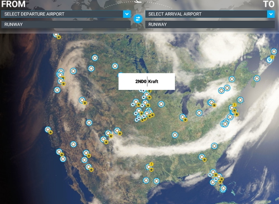Select the blue location pin marker in Newfoundland
Viewport: 279px width, 204px height.
click(x=269, y=60)
